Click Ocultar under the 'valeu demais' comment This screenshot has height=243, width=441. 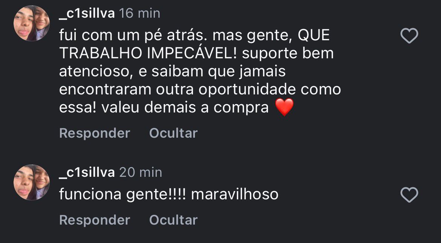point(173,133)
